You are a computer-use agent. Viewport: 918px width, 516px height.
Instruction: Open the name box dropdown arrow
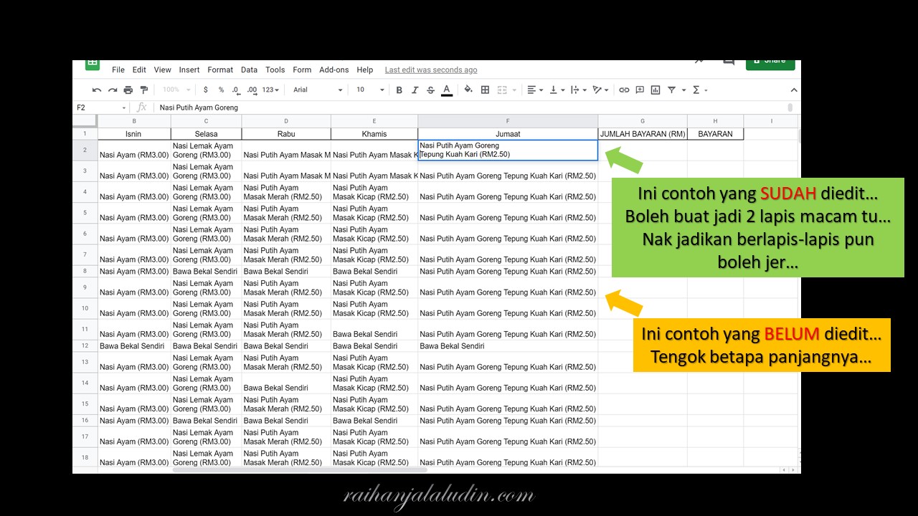pos(124,107)
